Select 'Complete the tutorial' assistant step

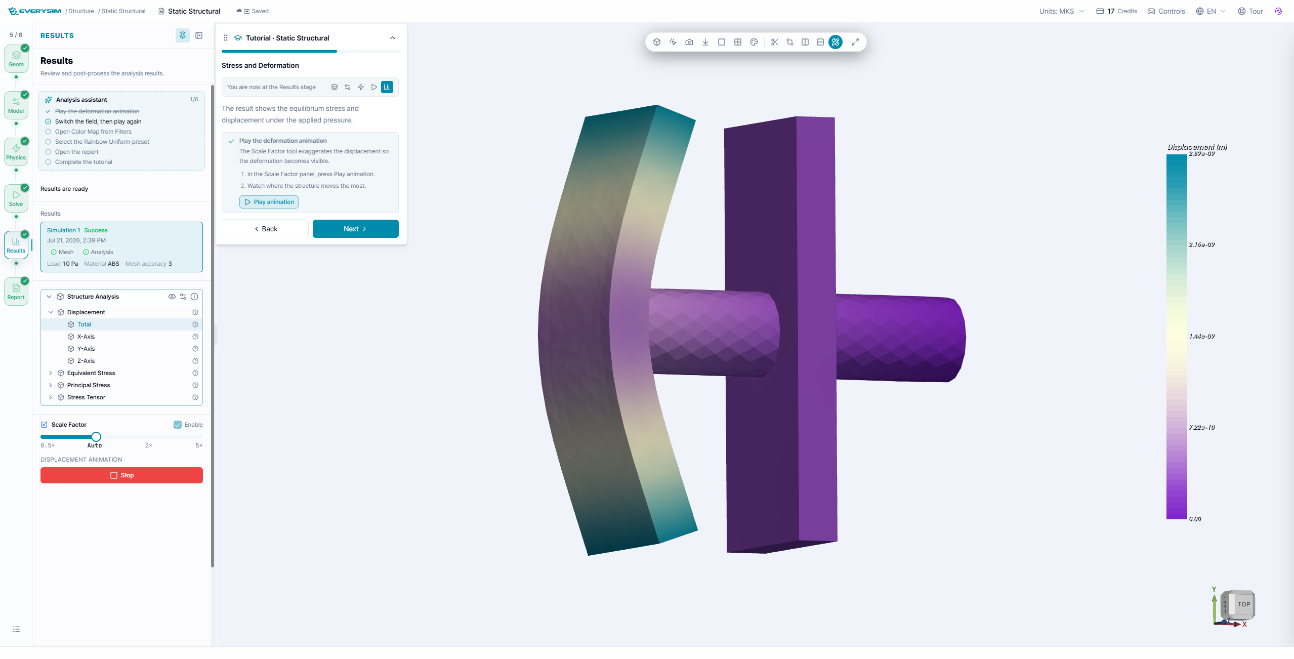click(x=84, y=162)
